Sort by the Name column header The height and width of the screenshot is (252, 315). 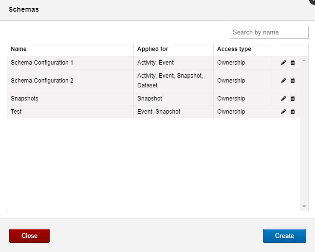[19, 49]
